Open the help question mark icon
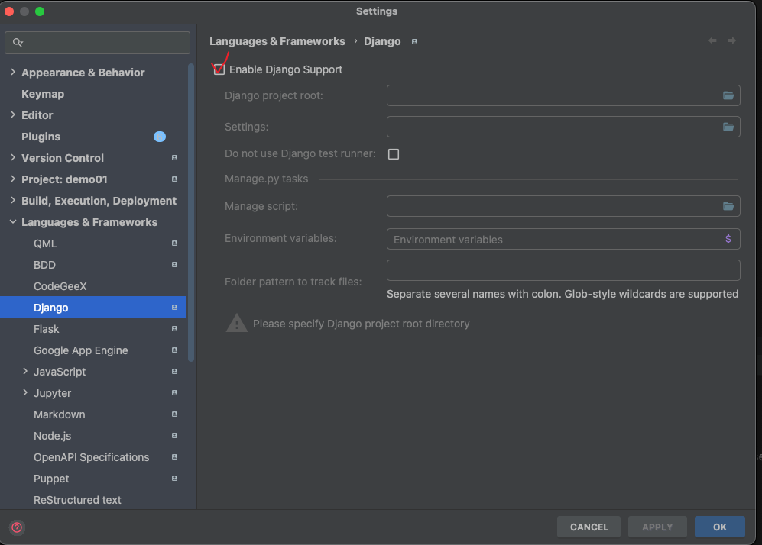The width and height of the screenshot is (762, 545). 17,527
